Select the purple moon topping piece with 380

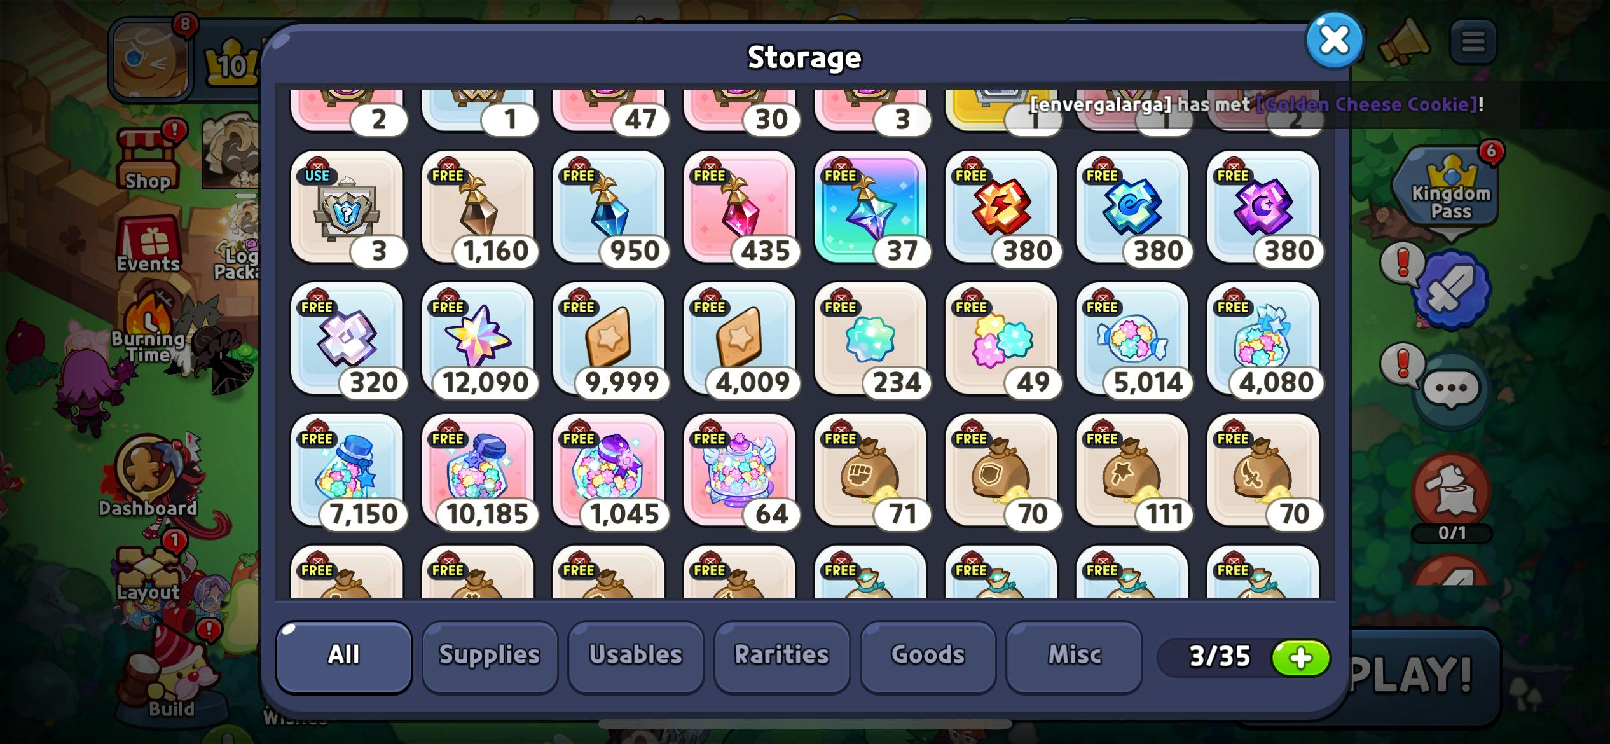coord(1263,207)
